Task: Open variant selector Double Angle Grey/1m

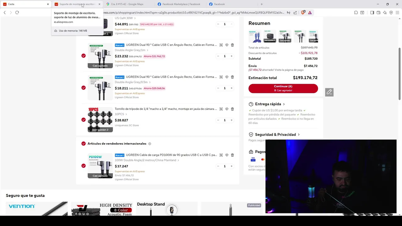Action: point(132,50)
